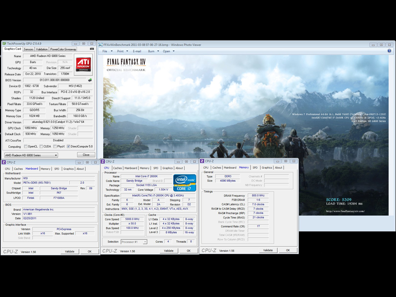This screenshot has width=396, height=297.
Task: Click Validate in the CPU-Z Mainboard window
Action: coord(70,251)
